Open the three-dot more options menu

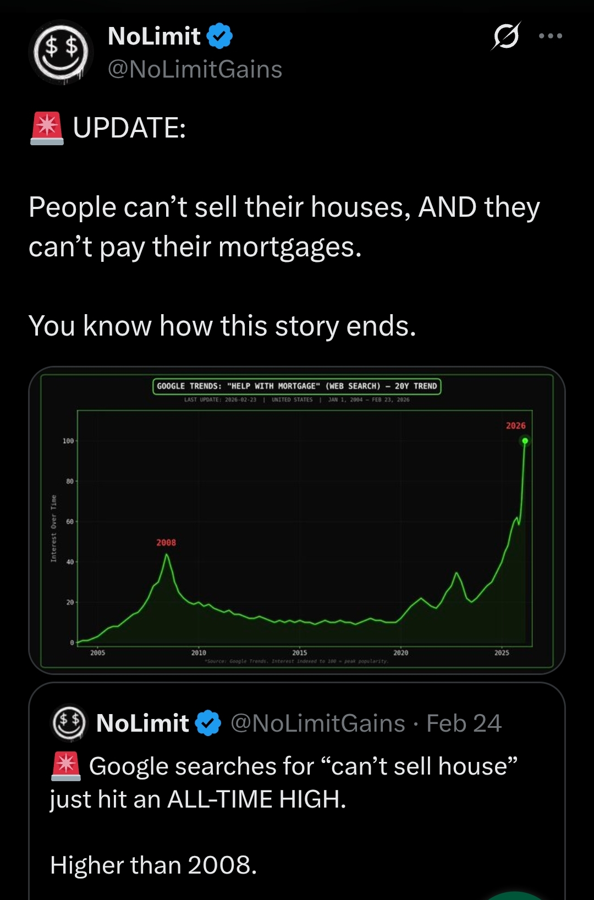(x=551, y=36)
